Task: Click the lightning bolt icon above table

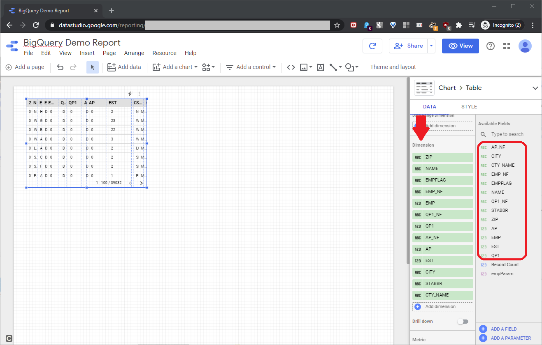Action: (130, 94)
